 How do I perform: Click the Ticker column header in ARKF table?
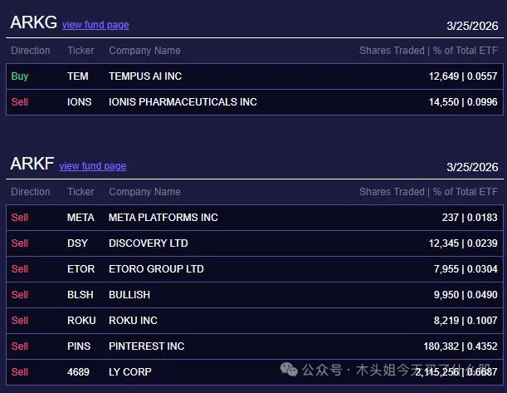click(80, 192)
